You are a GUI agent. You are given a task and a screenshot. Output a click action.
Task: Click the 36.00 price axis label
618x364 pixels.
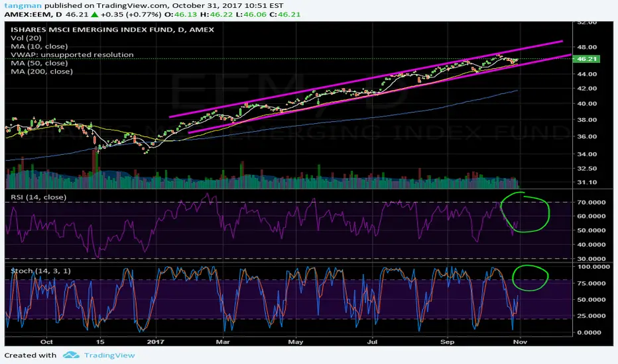(x=587, y=136)
